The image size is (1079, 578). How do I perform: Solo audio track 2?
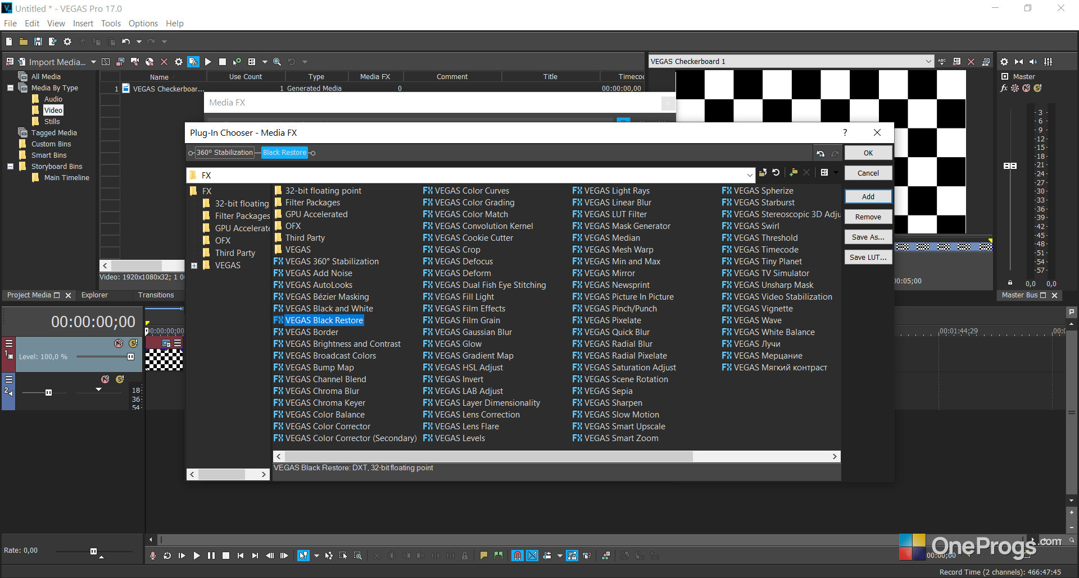click(x=120, y=379)
